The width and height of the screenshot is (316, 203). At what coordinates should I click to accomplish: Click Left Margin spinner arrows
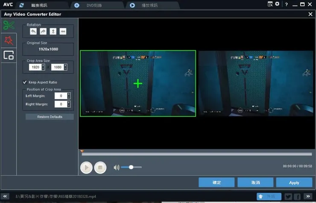[69, 96]
